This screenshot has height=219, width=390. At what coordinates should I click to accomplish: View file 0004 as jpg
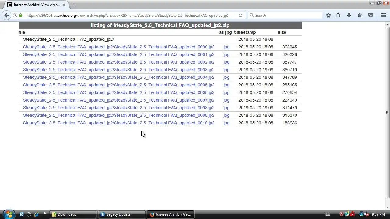(226, 78)
